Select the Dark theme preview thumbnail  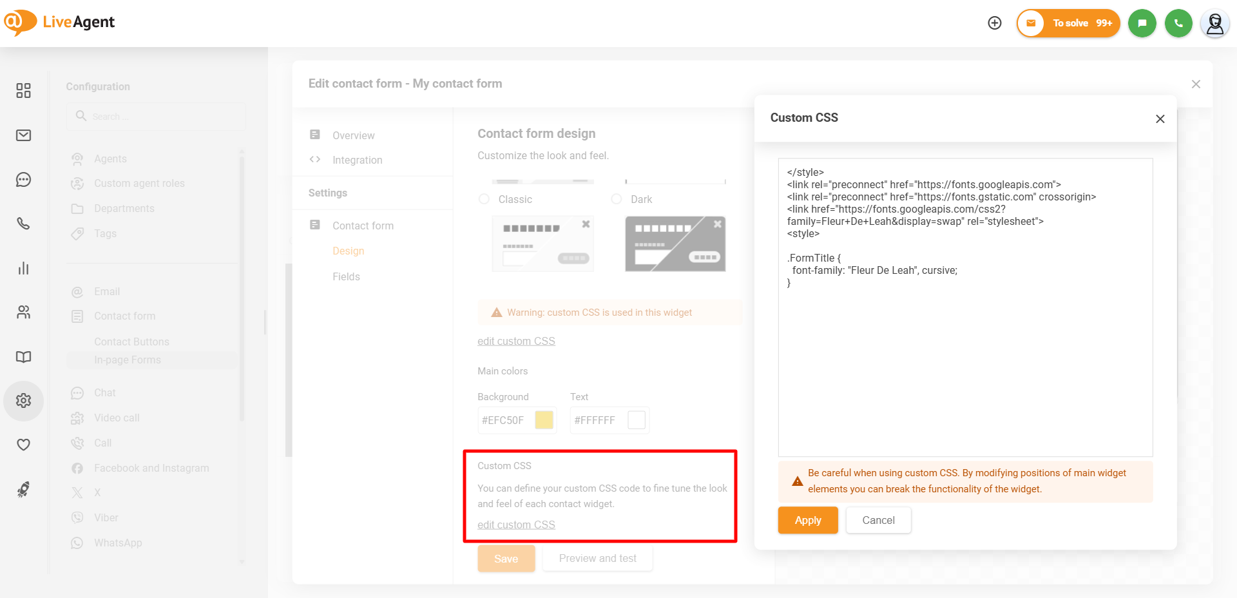click(675, 244)
